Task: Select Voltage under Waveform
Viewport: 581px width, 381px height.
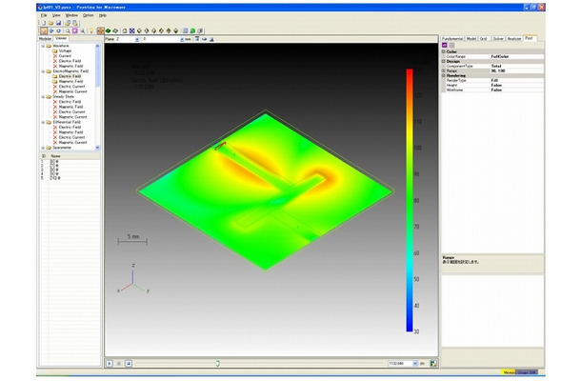Action: point(65,50)
